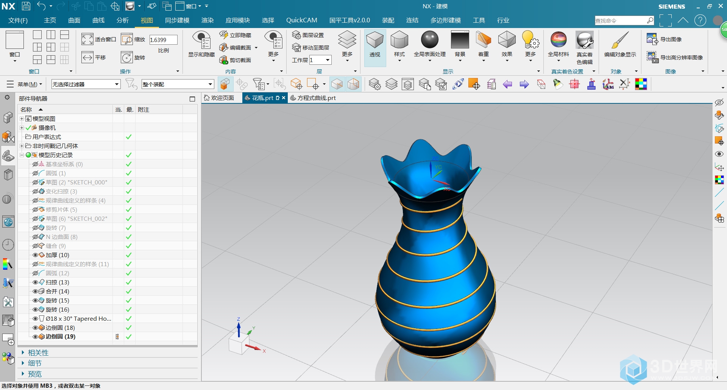This screenshot has height=390, width=727.
Task: Toggle the check mark next to 摄像机
Action: click(x=28, y=128)
